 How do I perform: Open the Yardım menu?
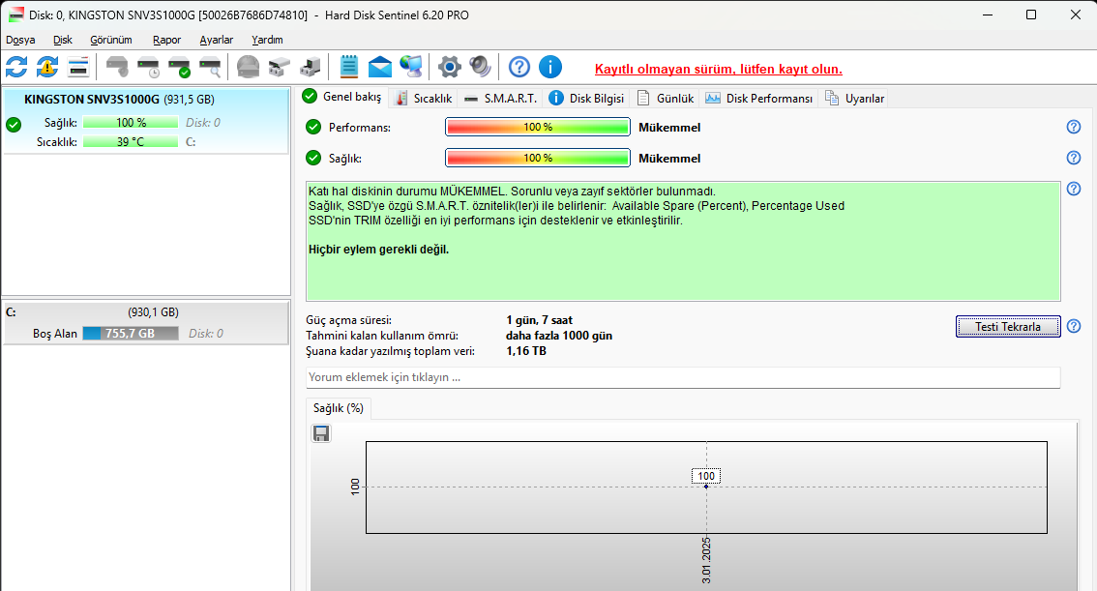267,40
